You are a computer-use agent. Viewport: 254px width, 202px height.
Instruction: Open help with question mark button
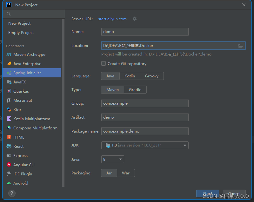12,193
